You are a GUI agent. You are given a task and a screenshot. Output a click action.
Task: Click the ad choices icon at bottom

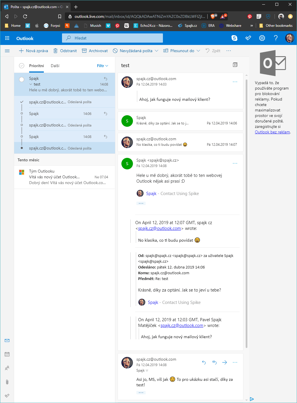point(252,399)
